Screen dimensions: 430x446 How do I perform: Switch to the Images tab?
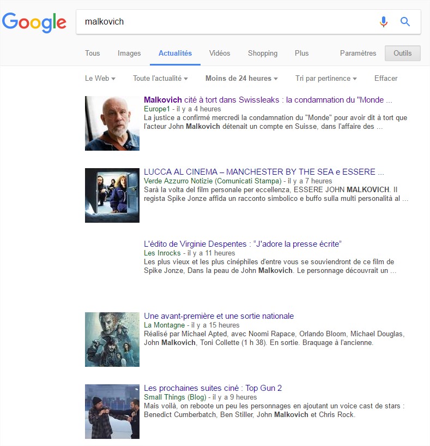[129, 53]
